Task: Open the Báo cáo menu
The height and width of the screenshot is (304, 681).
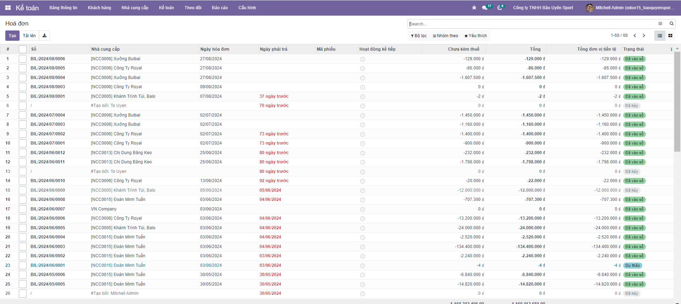Action: (x=220, y=7)
